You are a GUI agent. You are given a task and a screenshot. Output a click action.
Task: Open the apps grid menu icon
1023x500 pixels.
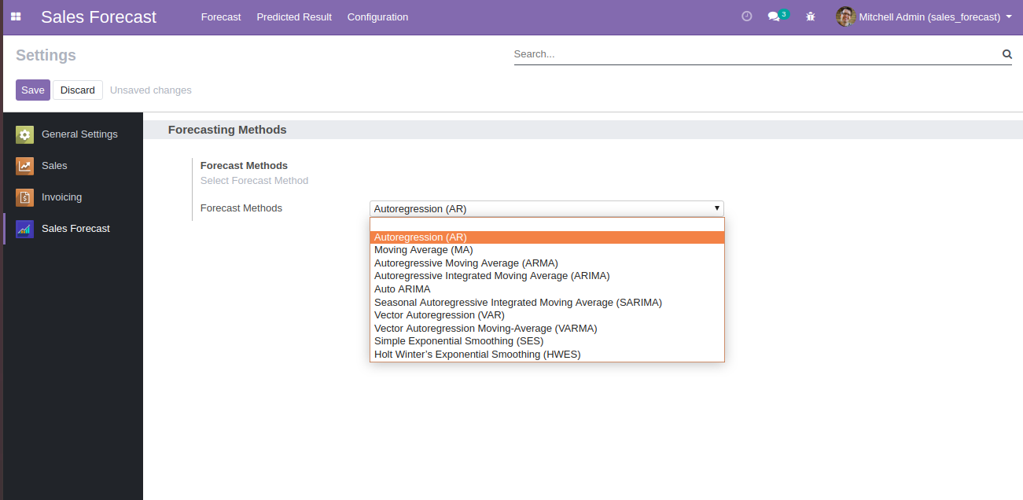(16, 17)
